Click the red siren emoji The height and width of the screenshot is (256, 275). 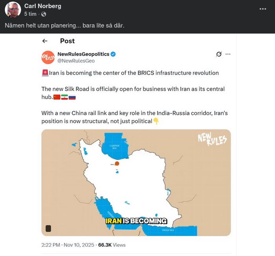pos(45,73)
